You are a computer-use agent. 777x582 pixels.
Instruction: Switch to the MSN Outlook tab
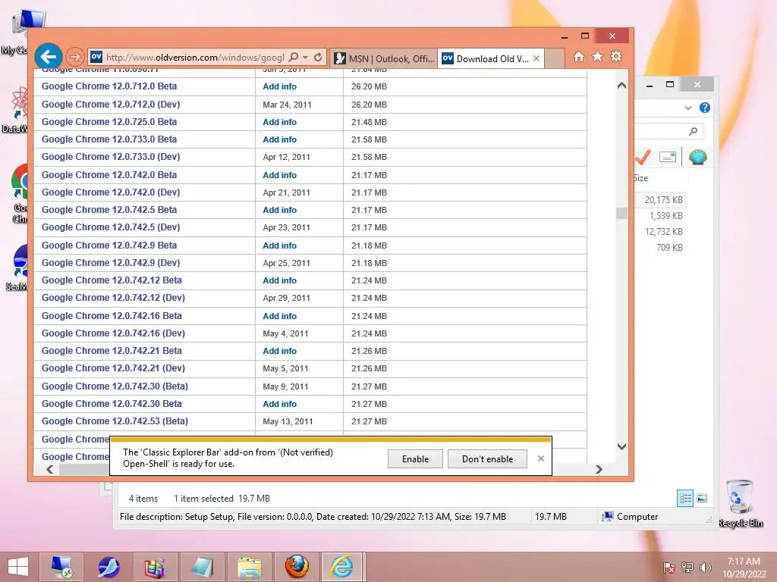coord(383,58)
